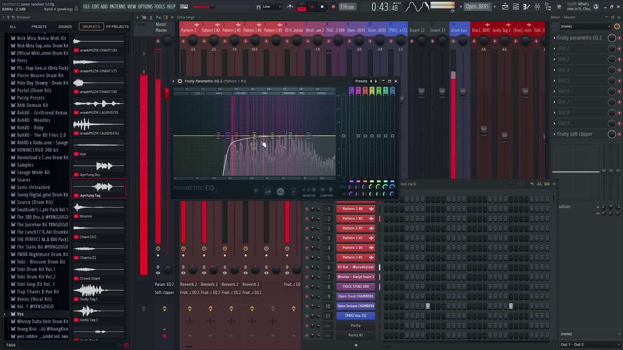Adjust the EQ main level slider handle
The height and width of the screenshot is (350, 623).
(344, 136)
